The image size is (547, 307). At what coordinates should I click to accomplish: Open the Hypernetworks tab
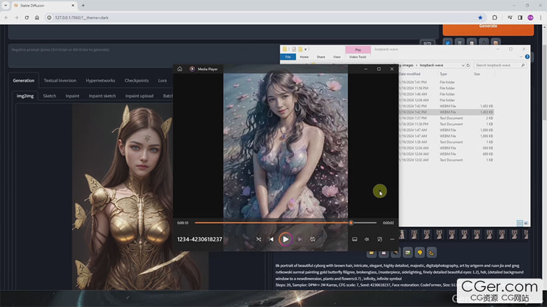point(101,81)
